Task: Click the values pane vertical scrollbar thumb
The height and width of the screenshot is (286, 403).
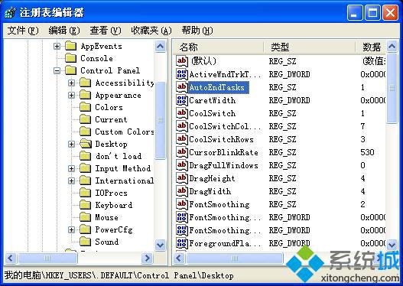Action: click(392, 89)
